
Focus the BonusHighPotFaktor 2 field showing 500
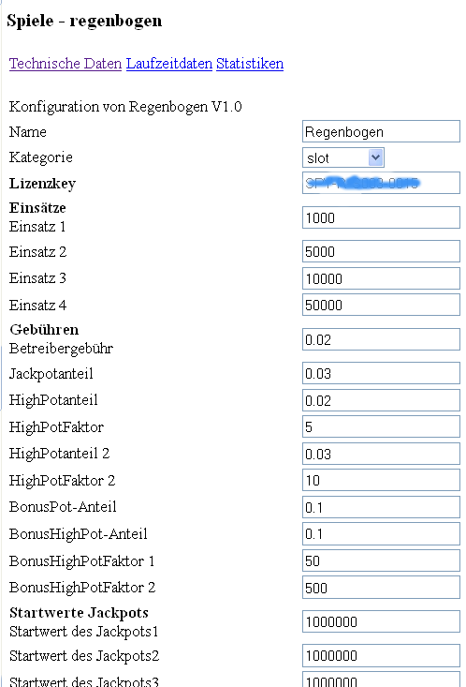pos(381,587)
